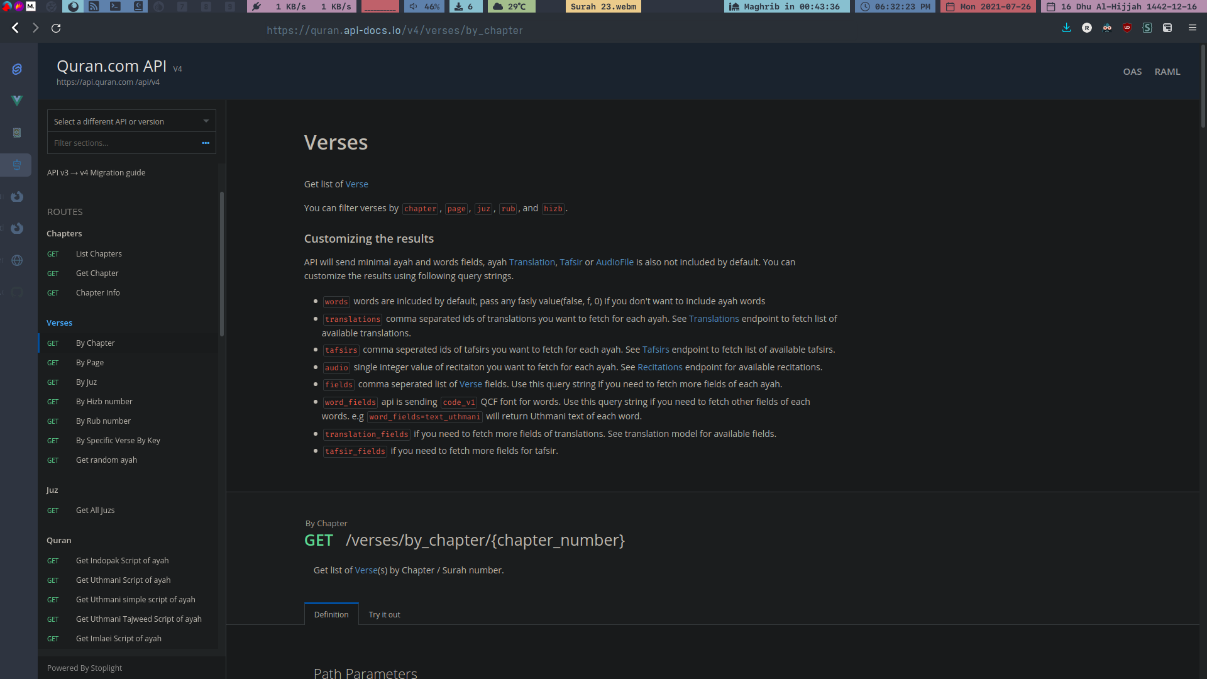The image size is (1207, 679).
Task: Open the By Page route
Action: tap(90, 363)
